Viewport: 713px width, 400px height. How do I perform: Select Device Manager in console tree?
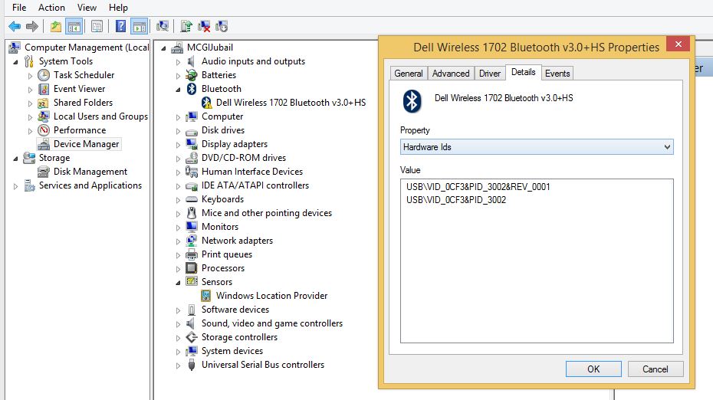[86, 144]
